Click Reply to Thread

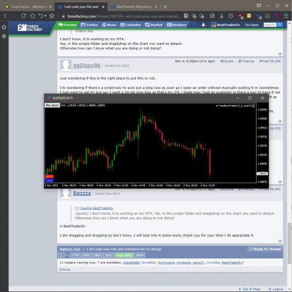(265, 249)
